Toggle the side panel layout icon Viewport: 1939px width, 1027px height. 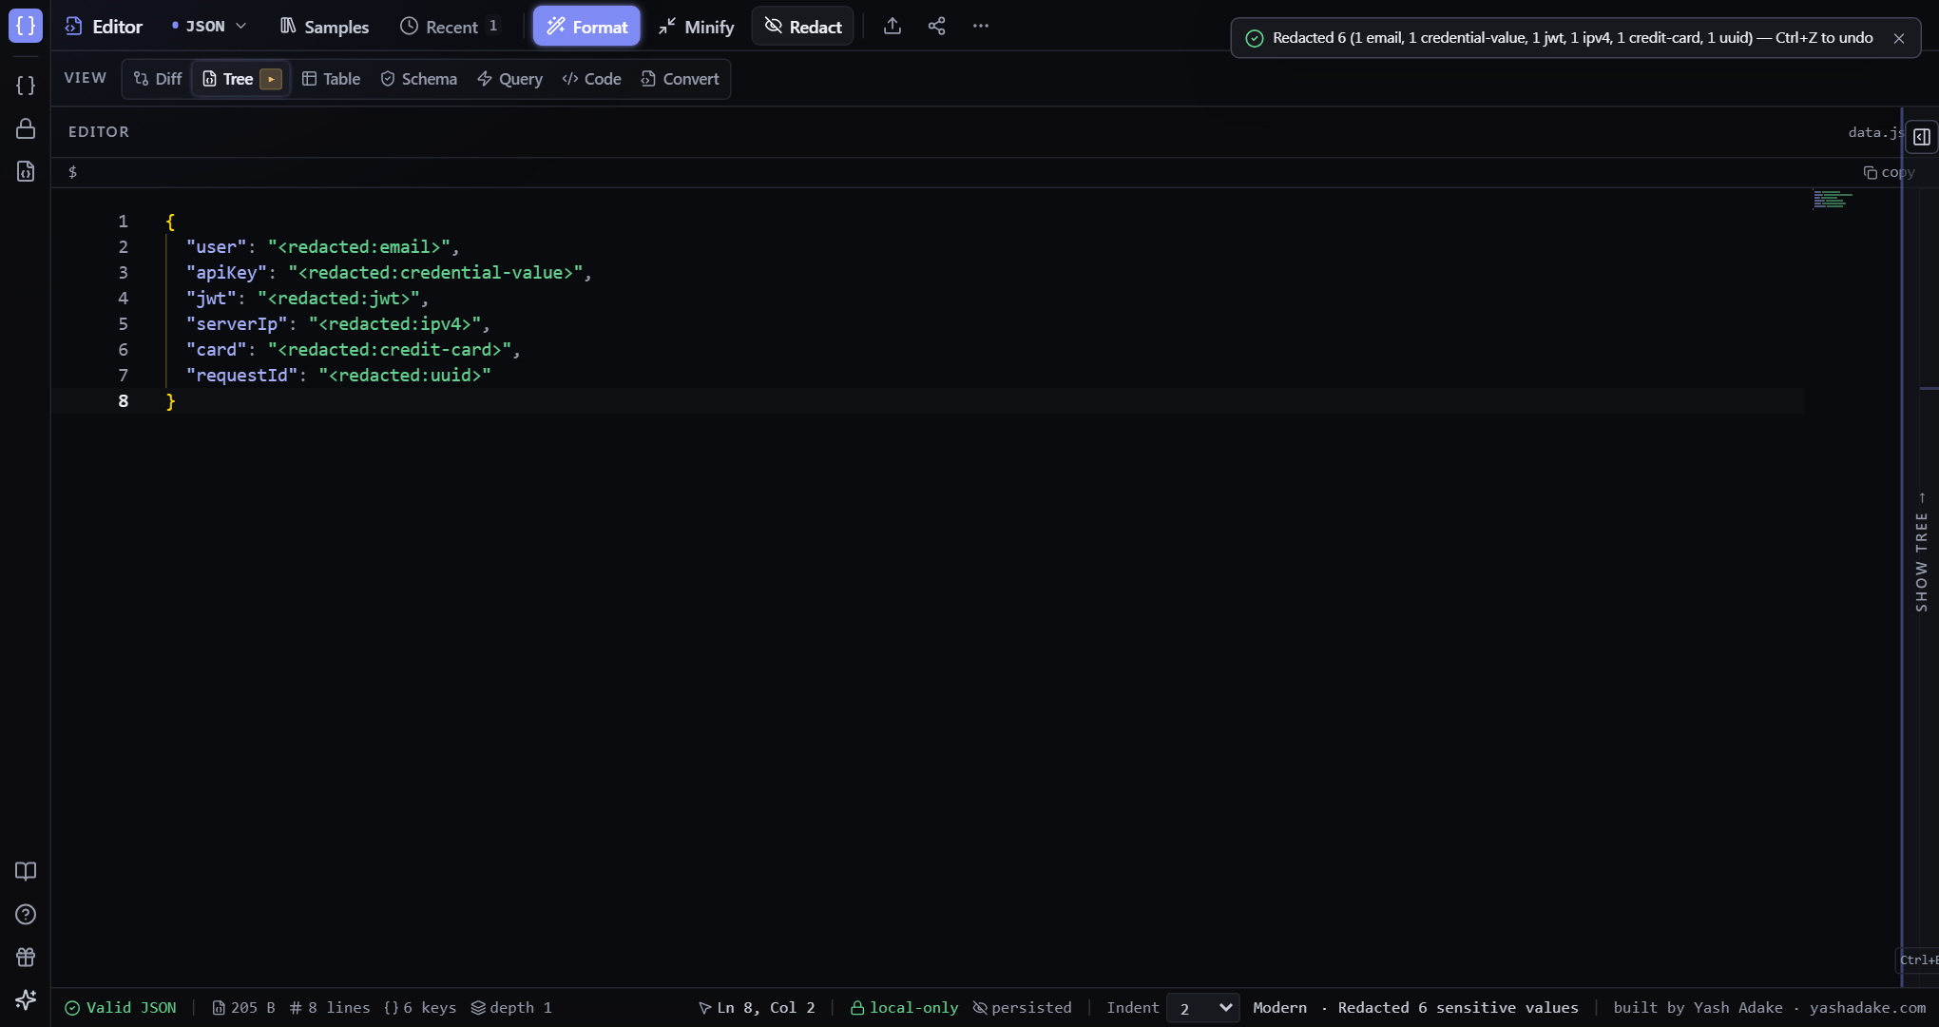[x=1921, y=137]
